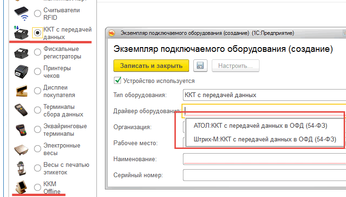346x197 pixels.
Task: Click the Наименование input field
Action: tap(264, 159)
